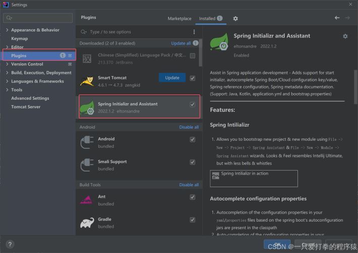Screen dimensions: 358x253
Task: Expand the Editor settings node
Action: (7, 47)
